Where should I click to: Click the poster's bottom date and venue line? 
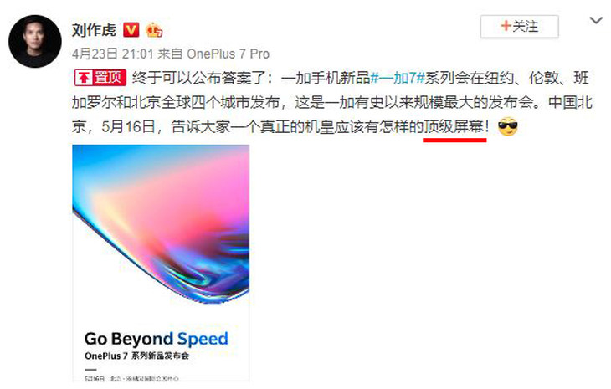(x=131, y=378)
